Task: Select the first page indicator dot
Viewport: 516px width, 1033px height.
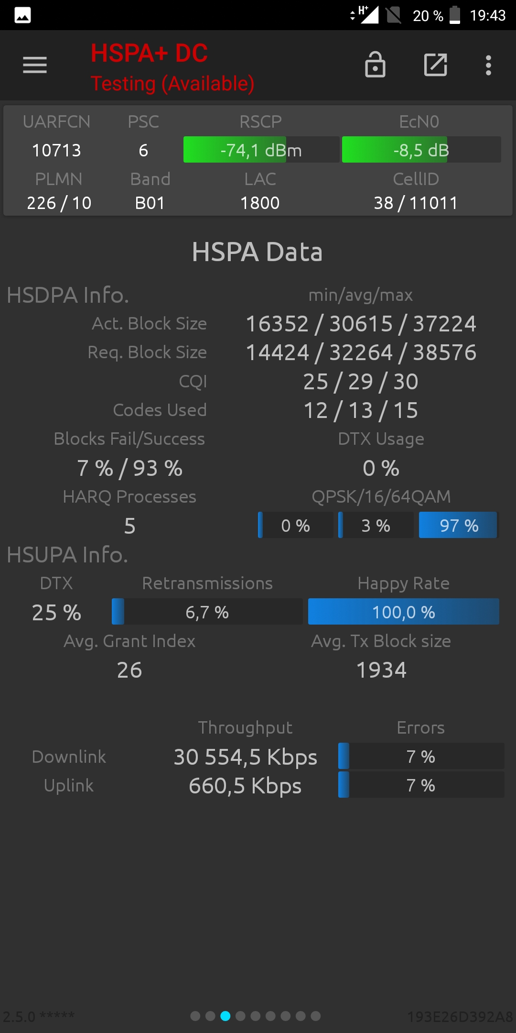Action: 195,1016
